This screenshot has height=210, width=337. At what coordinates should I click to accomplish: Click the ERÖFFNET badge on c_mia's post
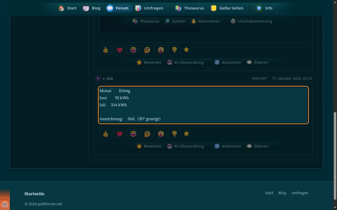(260, 78)
